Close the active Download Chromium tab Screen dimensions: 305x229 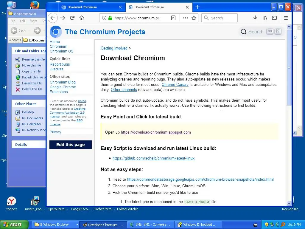pos(187,7)
